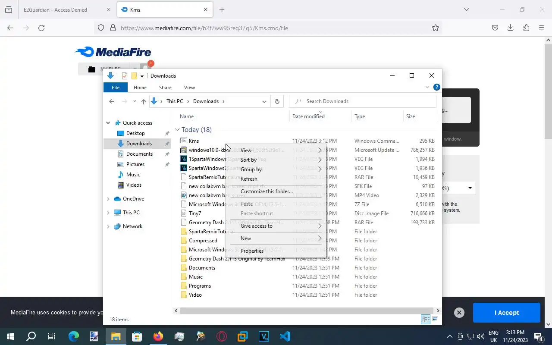
Task: Open Opera browser from the taskbar
Action: (222, 336)
